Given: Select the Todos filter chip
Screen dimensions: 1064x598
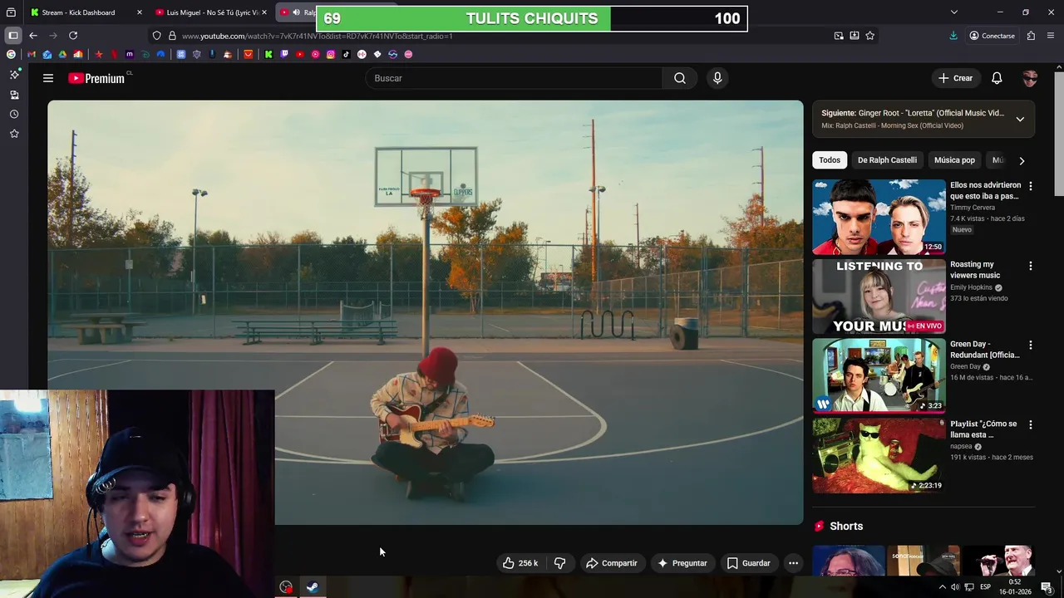Looking at the screenshot, I should click(830, 160).
